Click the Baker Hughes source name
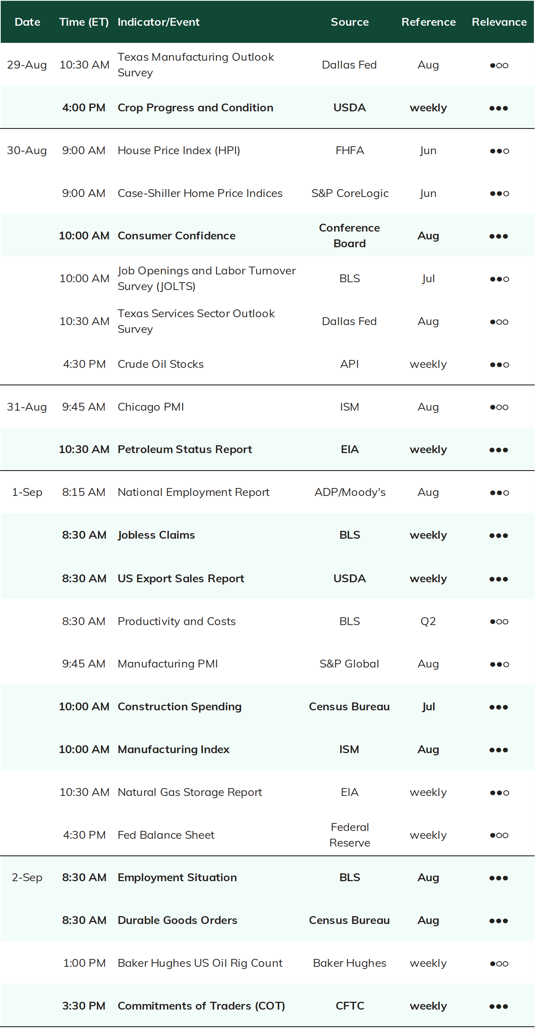Image resolution: width=535 pixels, height=1033 pixels. (349, 963)
